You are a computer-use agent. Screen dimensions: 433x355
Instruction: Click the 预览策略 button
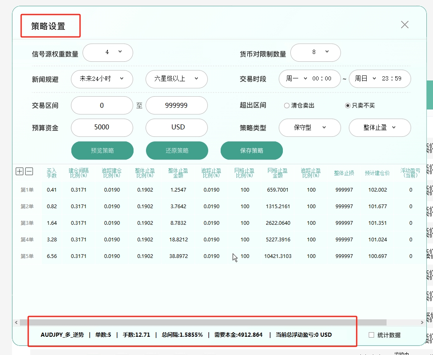point(102,151)
